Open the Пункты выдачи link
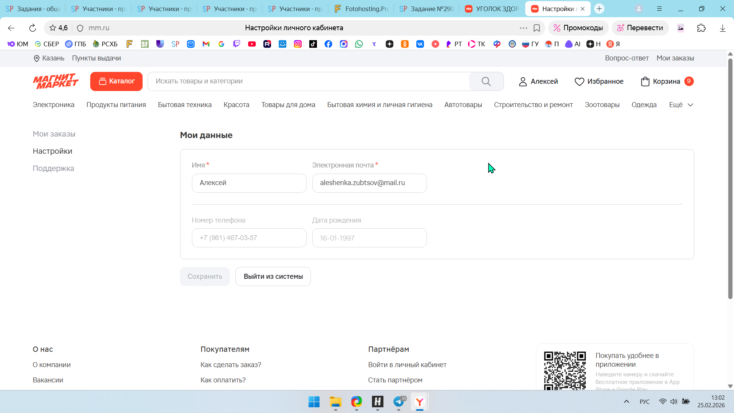The image size is (734, 413). pos(96,58)
